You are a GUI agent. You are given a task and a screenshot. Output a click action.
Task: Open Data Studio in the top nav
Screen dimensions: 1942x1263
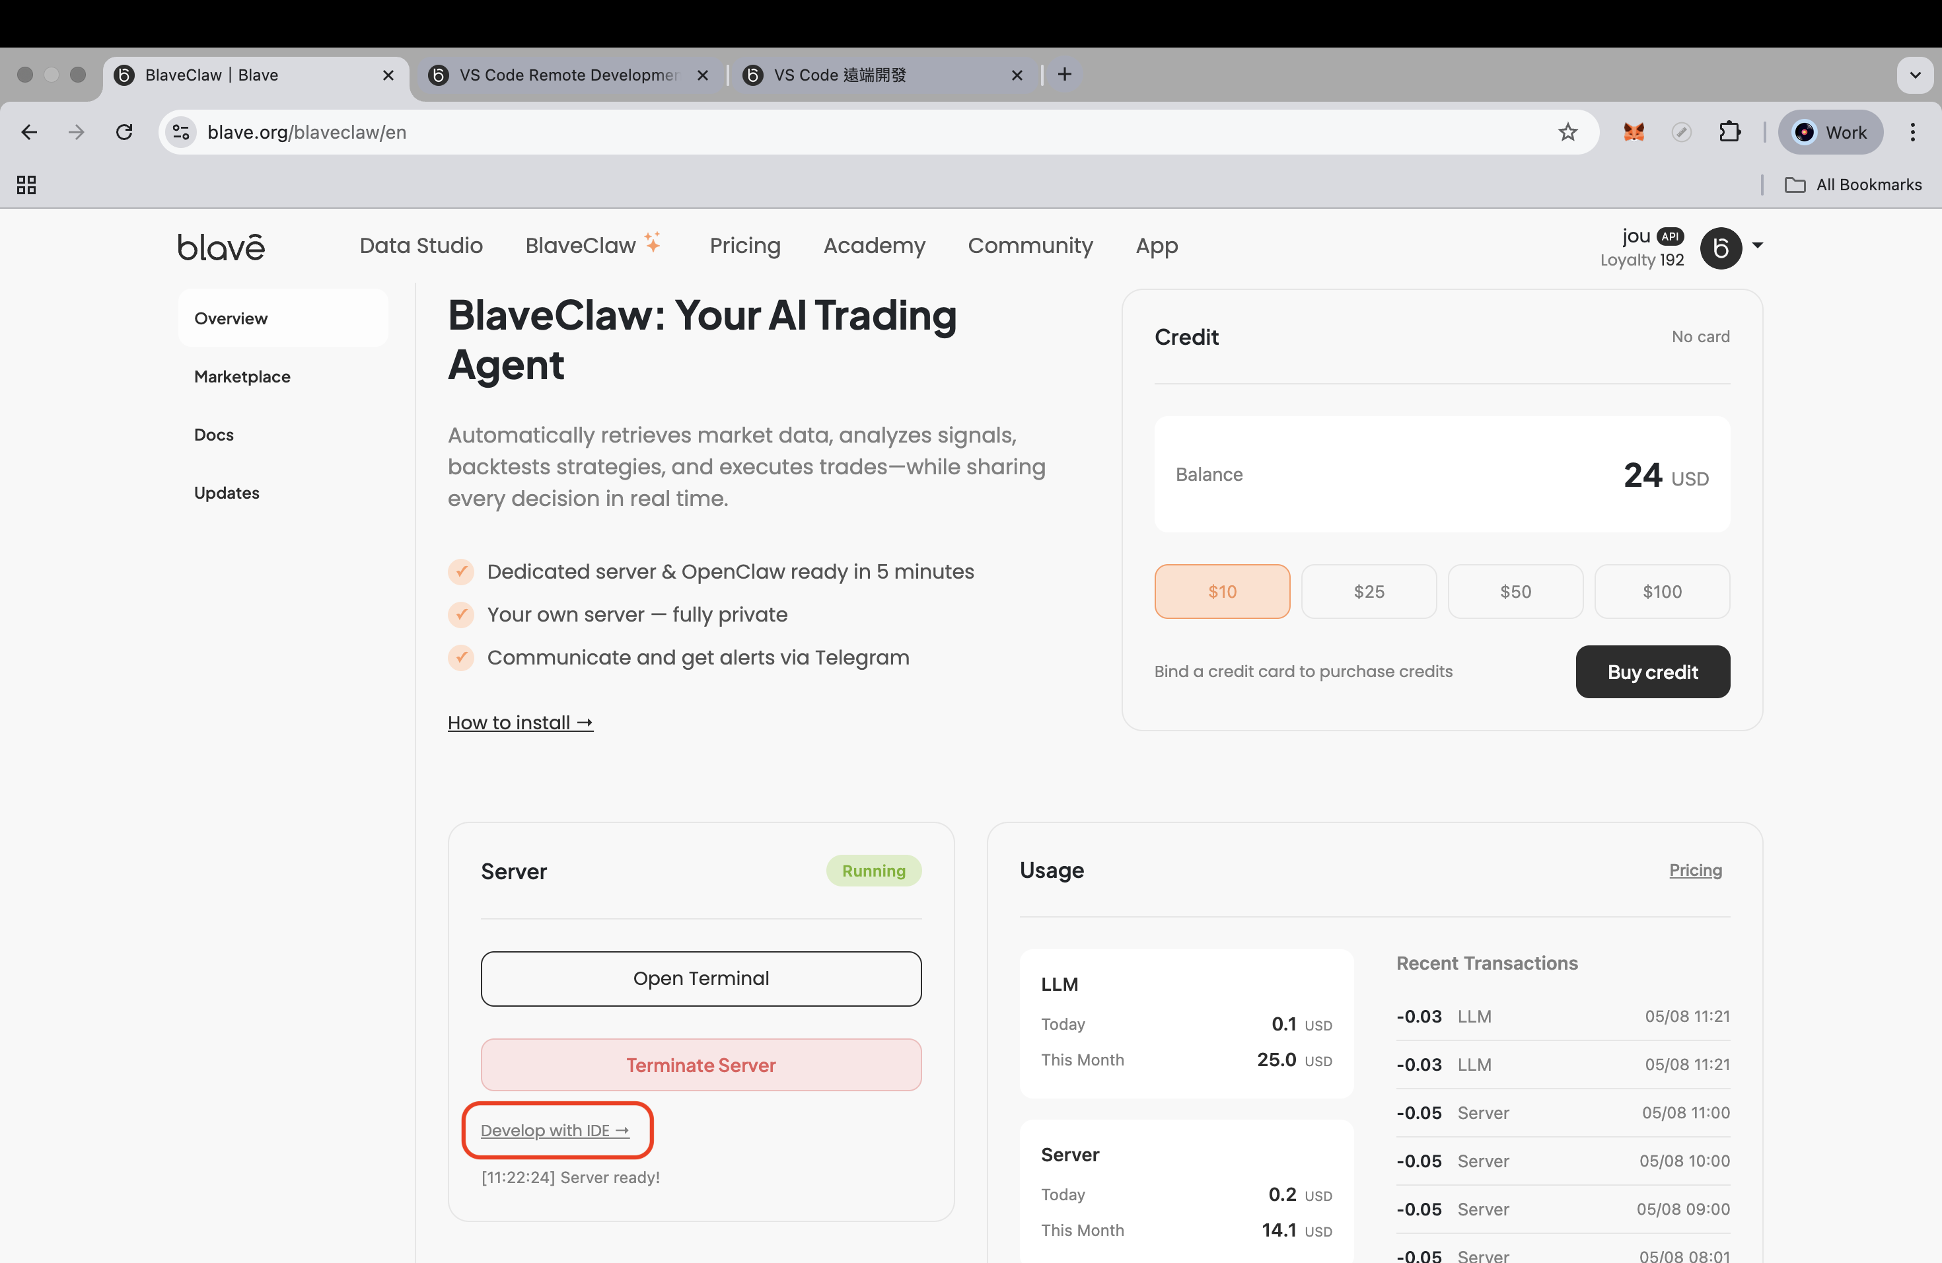[421, 246]
